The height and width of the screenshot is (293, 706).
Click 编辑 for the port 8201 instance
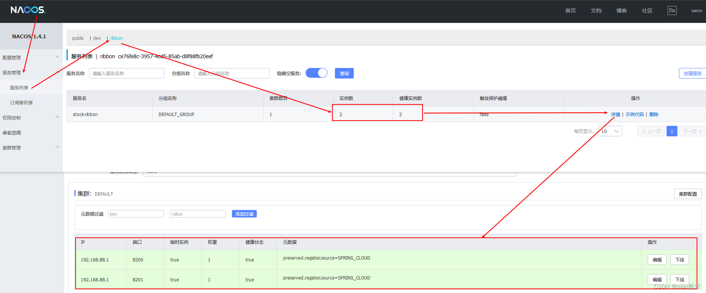(657, 279)
